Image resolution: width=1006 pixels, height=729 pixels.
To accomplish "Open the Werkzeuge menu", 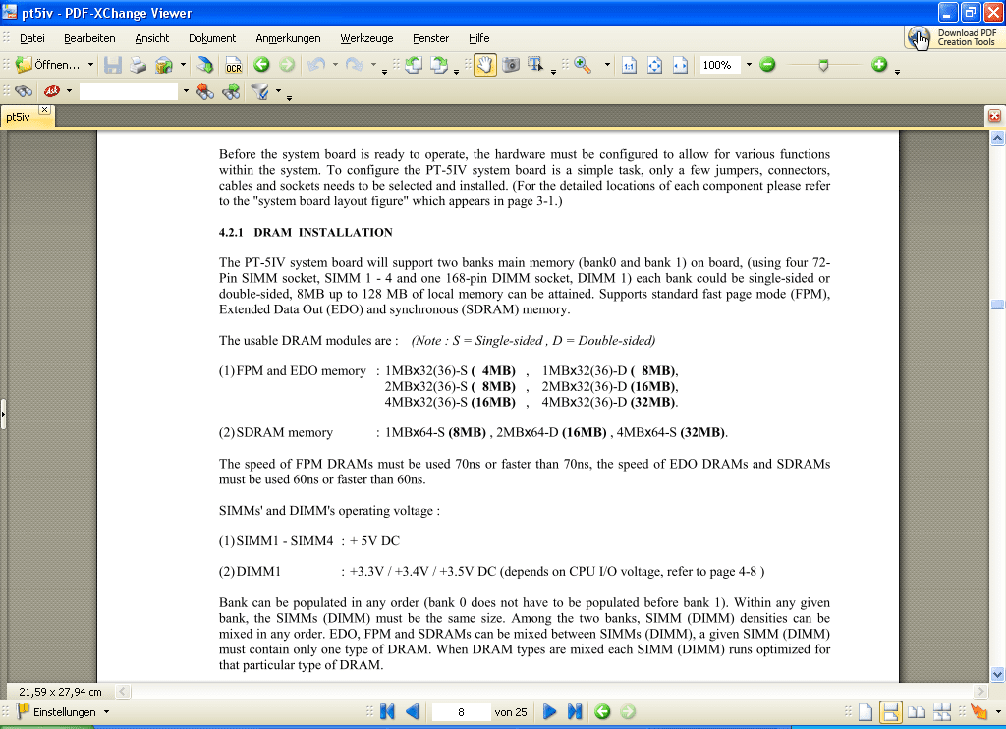I will click(x=367, y=38).
